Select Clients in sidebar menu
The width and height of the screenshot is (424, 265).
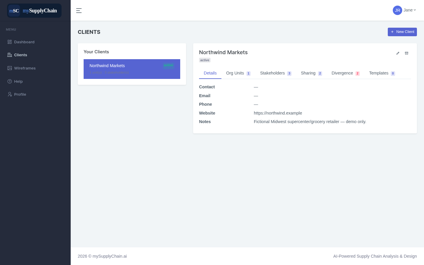click(21, 55)
